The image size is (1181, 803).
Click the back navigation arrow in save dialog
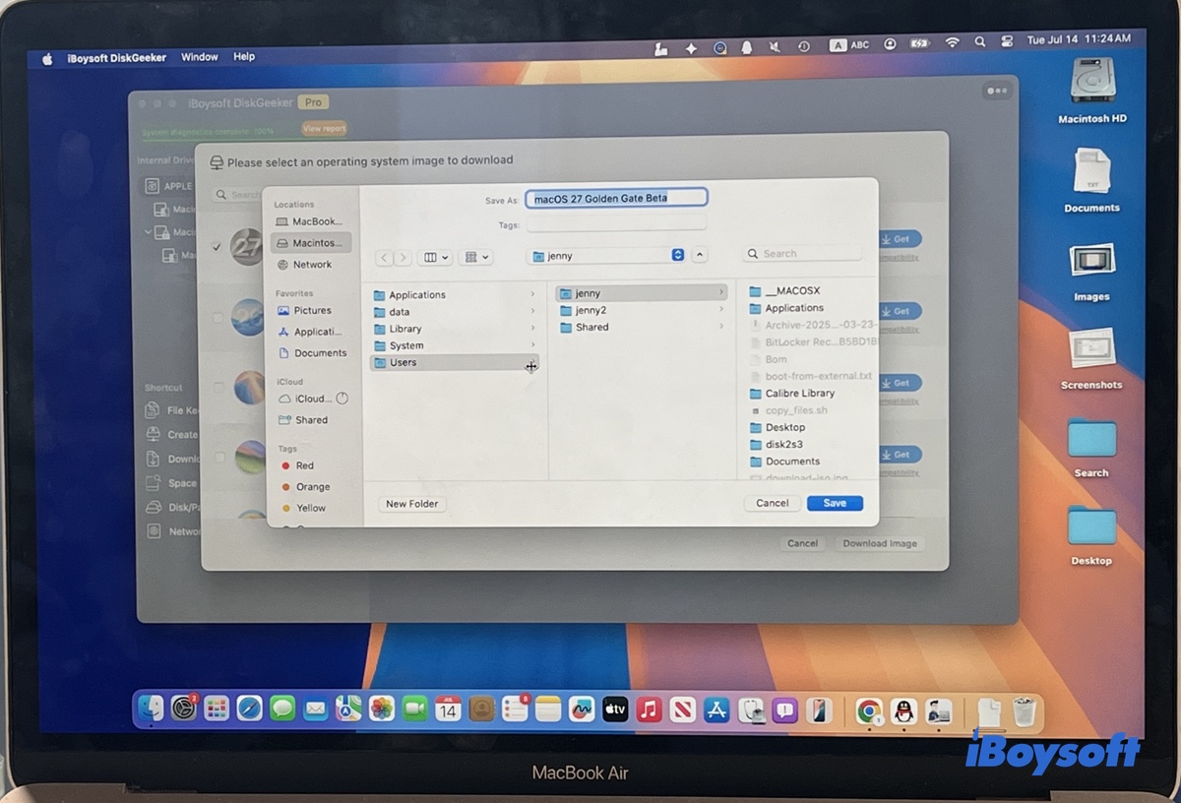(x=385, y=257)
